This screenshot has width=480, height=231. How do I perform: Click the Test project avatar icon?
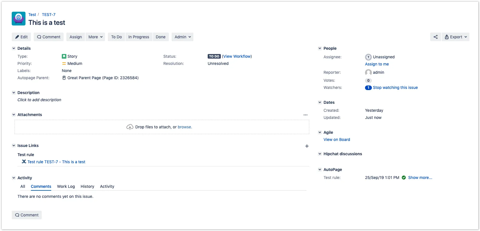click(x=19, y=19)
